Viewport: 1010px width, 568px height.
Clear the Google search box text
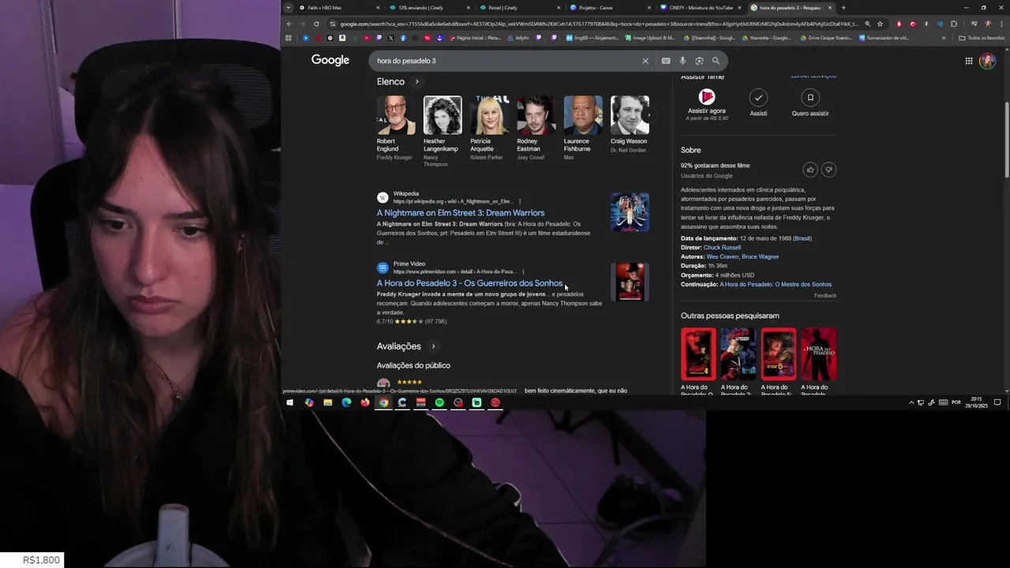coord(645,61)
